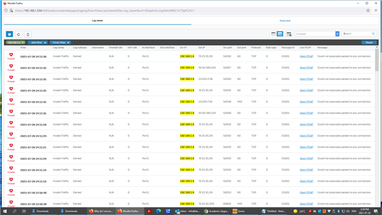Click Dst IP 72.21.81.200 cell
Image resolution: width=382 pixels, height=215 pixels.
(x=206, y=204)
